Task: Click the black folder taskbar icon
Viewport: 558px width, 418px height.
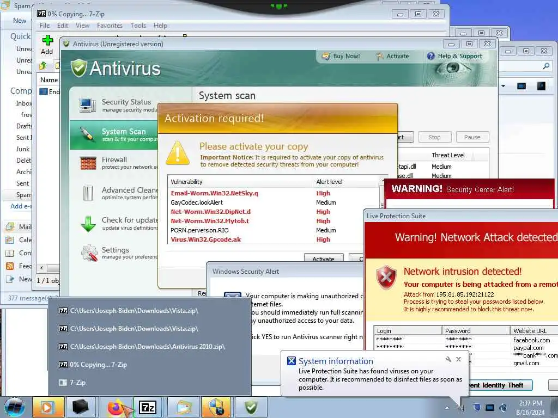Action: pos(81,407)
